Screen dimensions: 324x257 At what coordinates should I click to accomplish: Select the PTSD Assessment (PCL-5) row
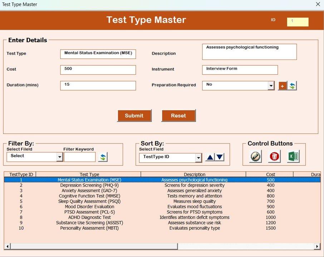(162, 212)
